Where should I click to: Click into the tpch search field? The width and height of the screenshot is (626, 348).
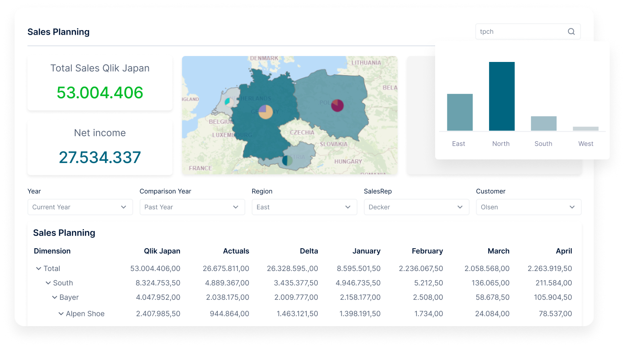coord(521,32)
